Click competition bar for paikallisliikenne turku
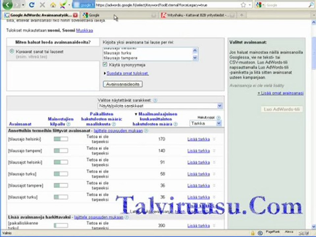Viewport: 316px width, 237px height. click(61, 225)
